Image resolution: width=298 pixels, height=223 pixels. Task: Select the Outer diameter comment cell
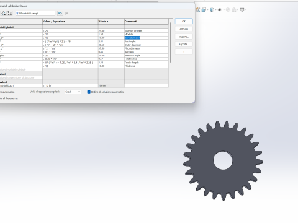147,45
